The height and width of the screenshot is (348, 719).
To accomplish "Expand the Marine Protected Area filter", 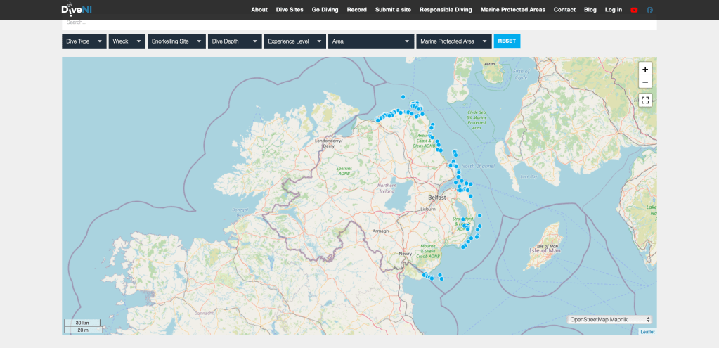I will pyautogui.click(x=453, y=41).
